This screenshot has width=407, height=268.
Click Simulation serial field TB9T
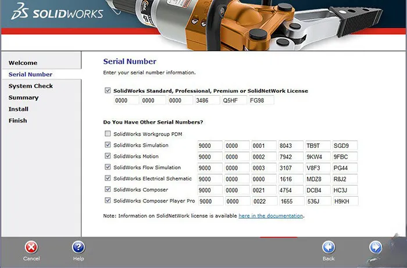[318, 146]
